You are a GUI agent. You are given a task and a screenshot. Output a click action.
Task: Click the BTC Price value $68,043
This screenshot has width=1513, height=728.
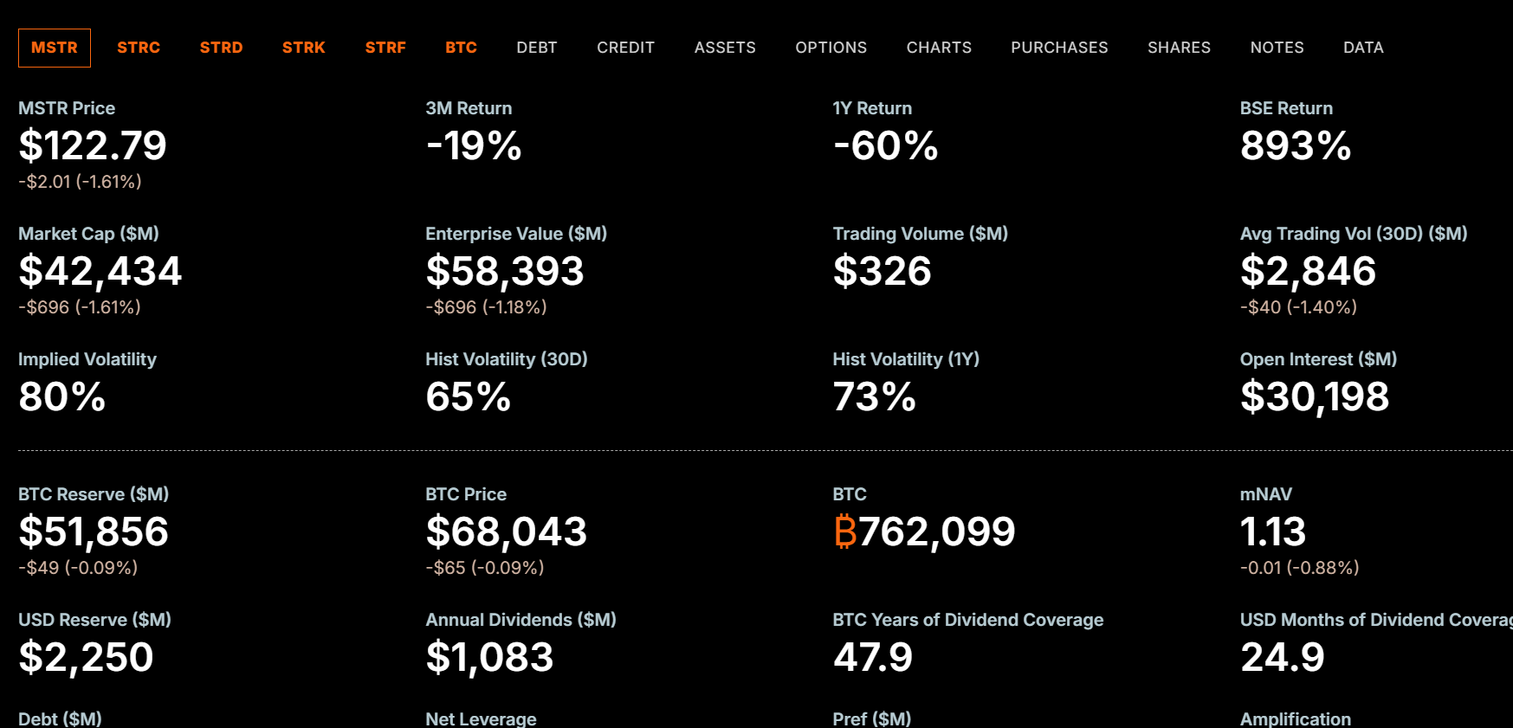[506, 532]
